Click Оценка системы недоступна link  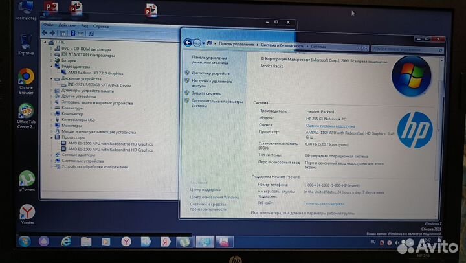(330, 126)
